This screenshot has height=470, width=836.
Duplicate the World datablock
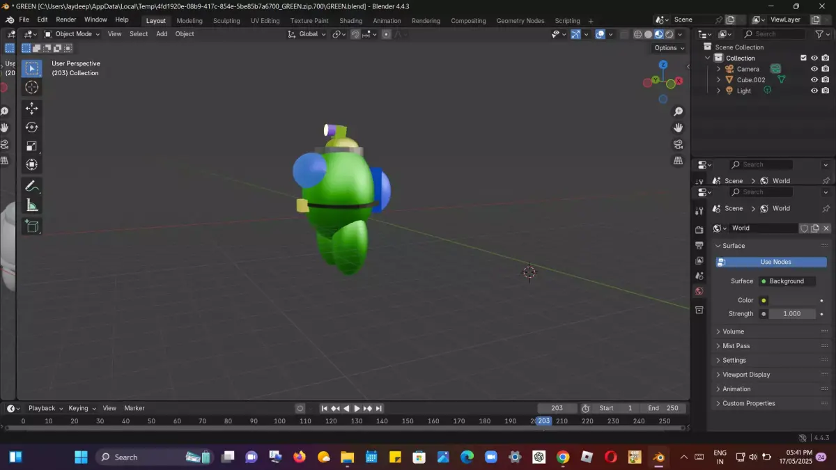click(x=815, y=228)
